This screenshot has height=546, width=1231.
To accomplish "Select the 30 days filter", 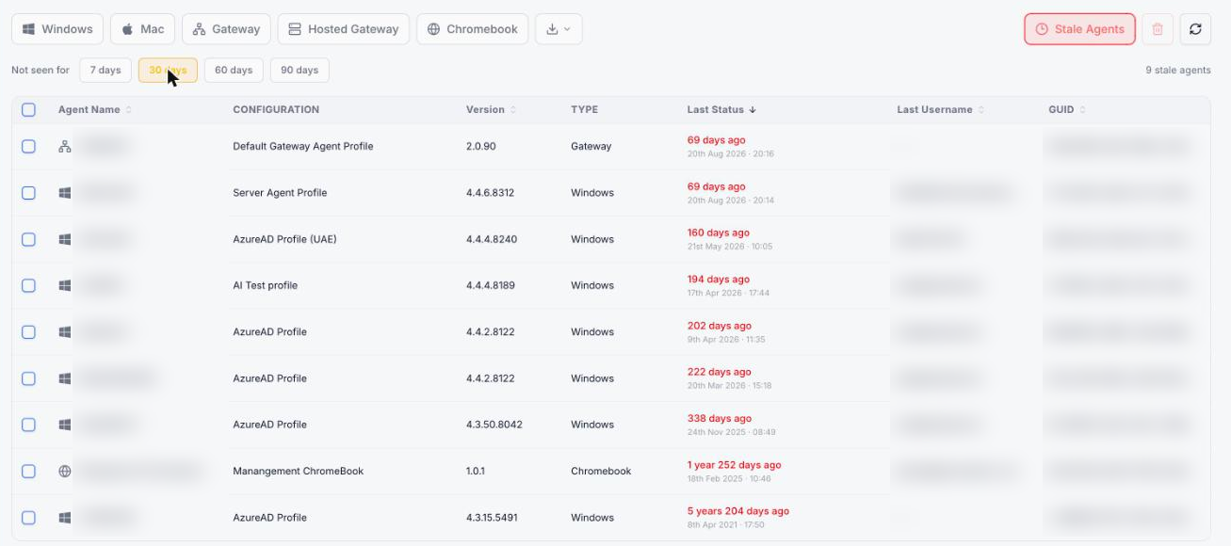I will coord(168,71).
